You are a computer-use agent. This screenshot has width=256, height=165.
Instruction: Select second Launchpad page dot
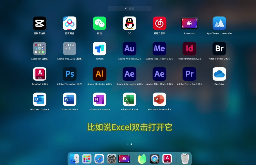(x=131, y=144)
